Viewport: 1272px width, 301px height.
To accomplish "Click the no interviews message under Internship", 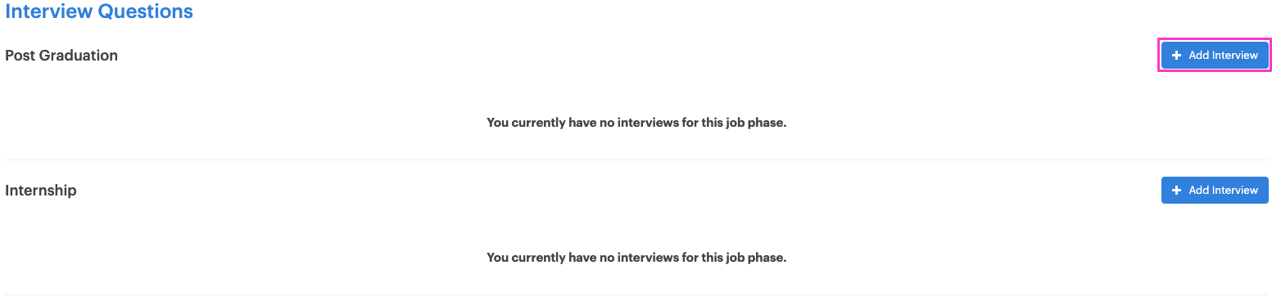I will pos(636,258).
